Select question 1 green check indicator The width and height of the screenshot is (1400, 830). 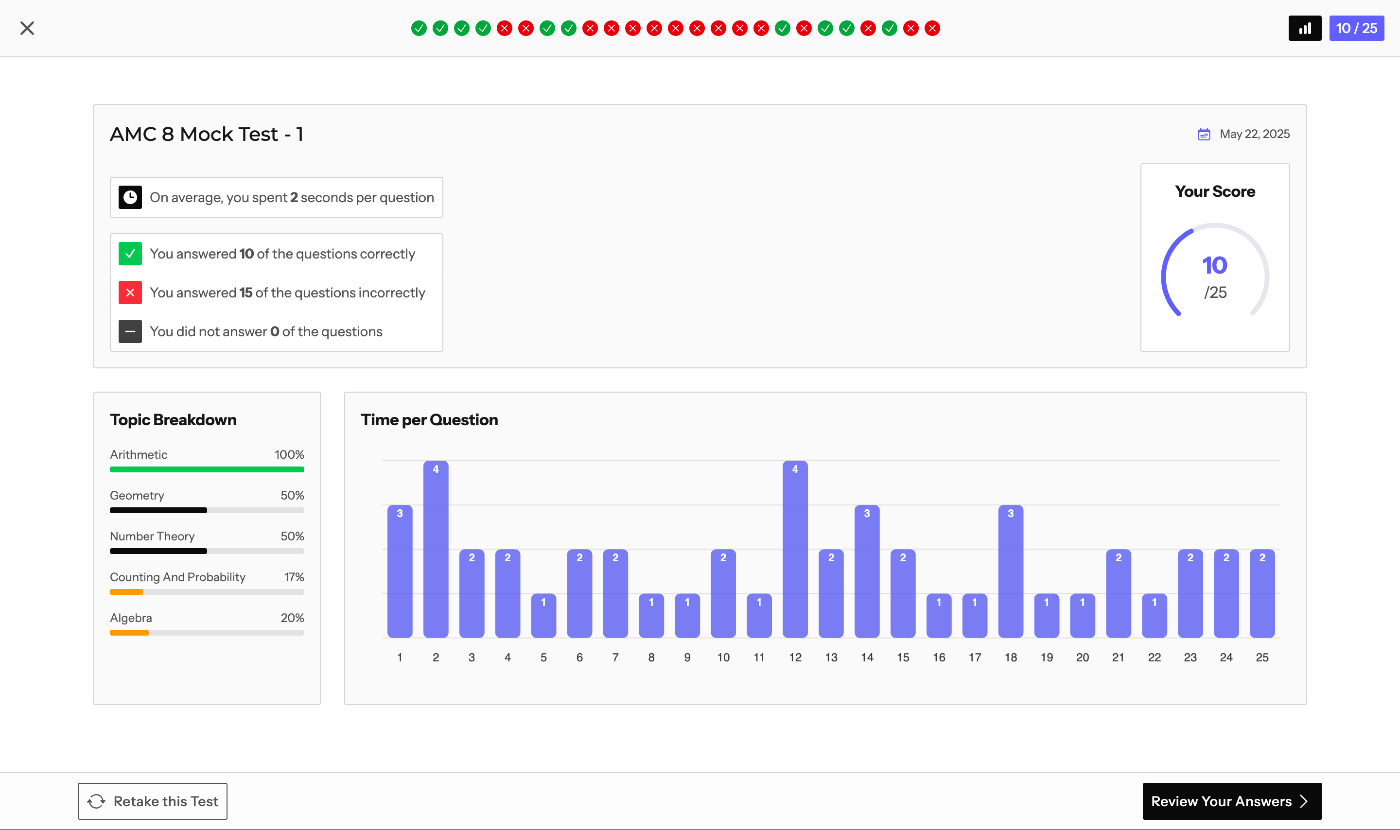pyautogui.click(x=419, y=28)
